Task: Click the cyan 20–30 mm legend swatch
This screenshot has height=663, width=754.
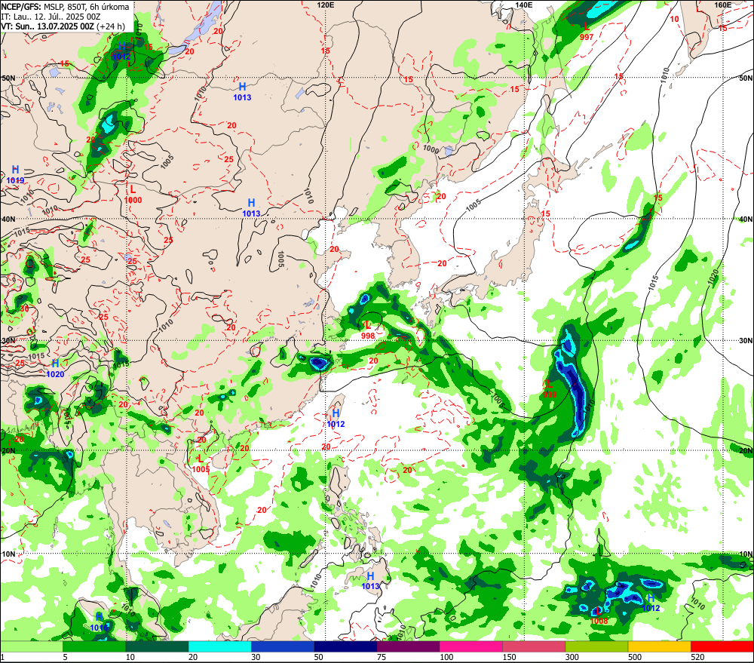Action: click(x=219, y=646)
